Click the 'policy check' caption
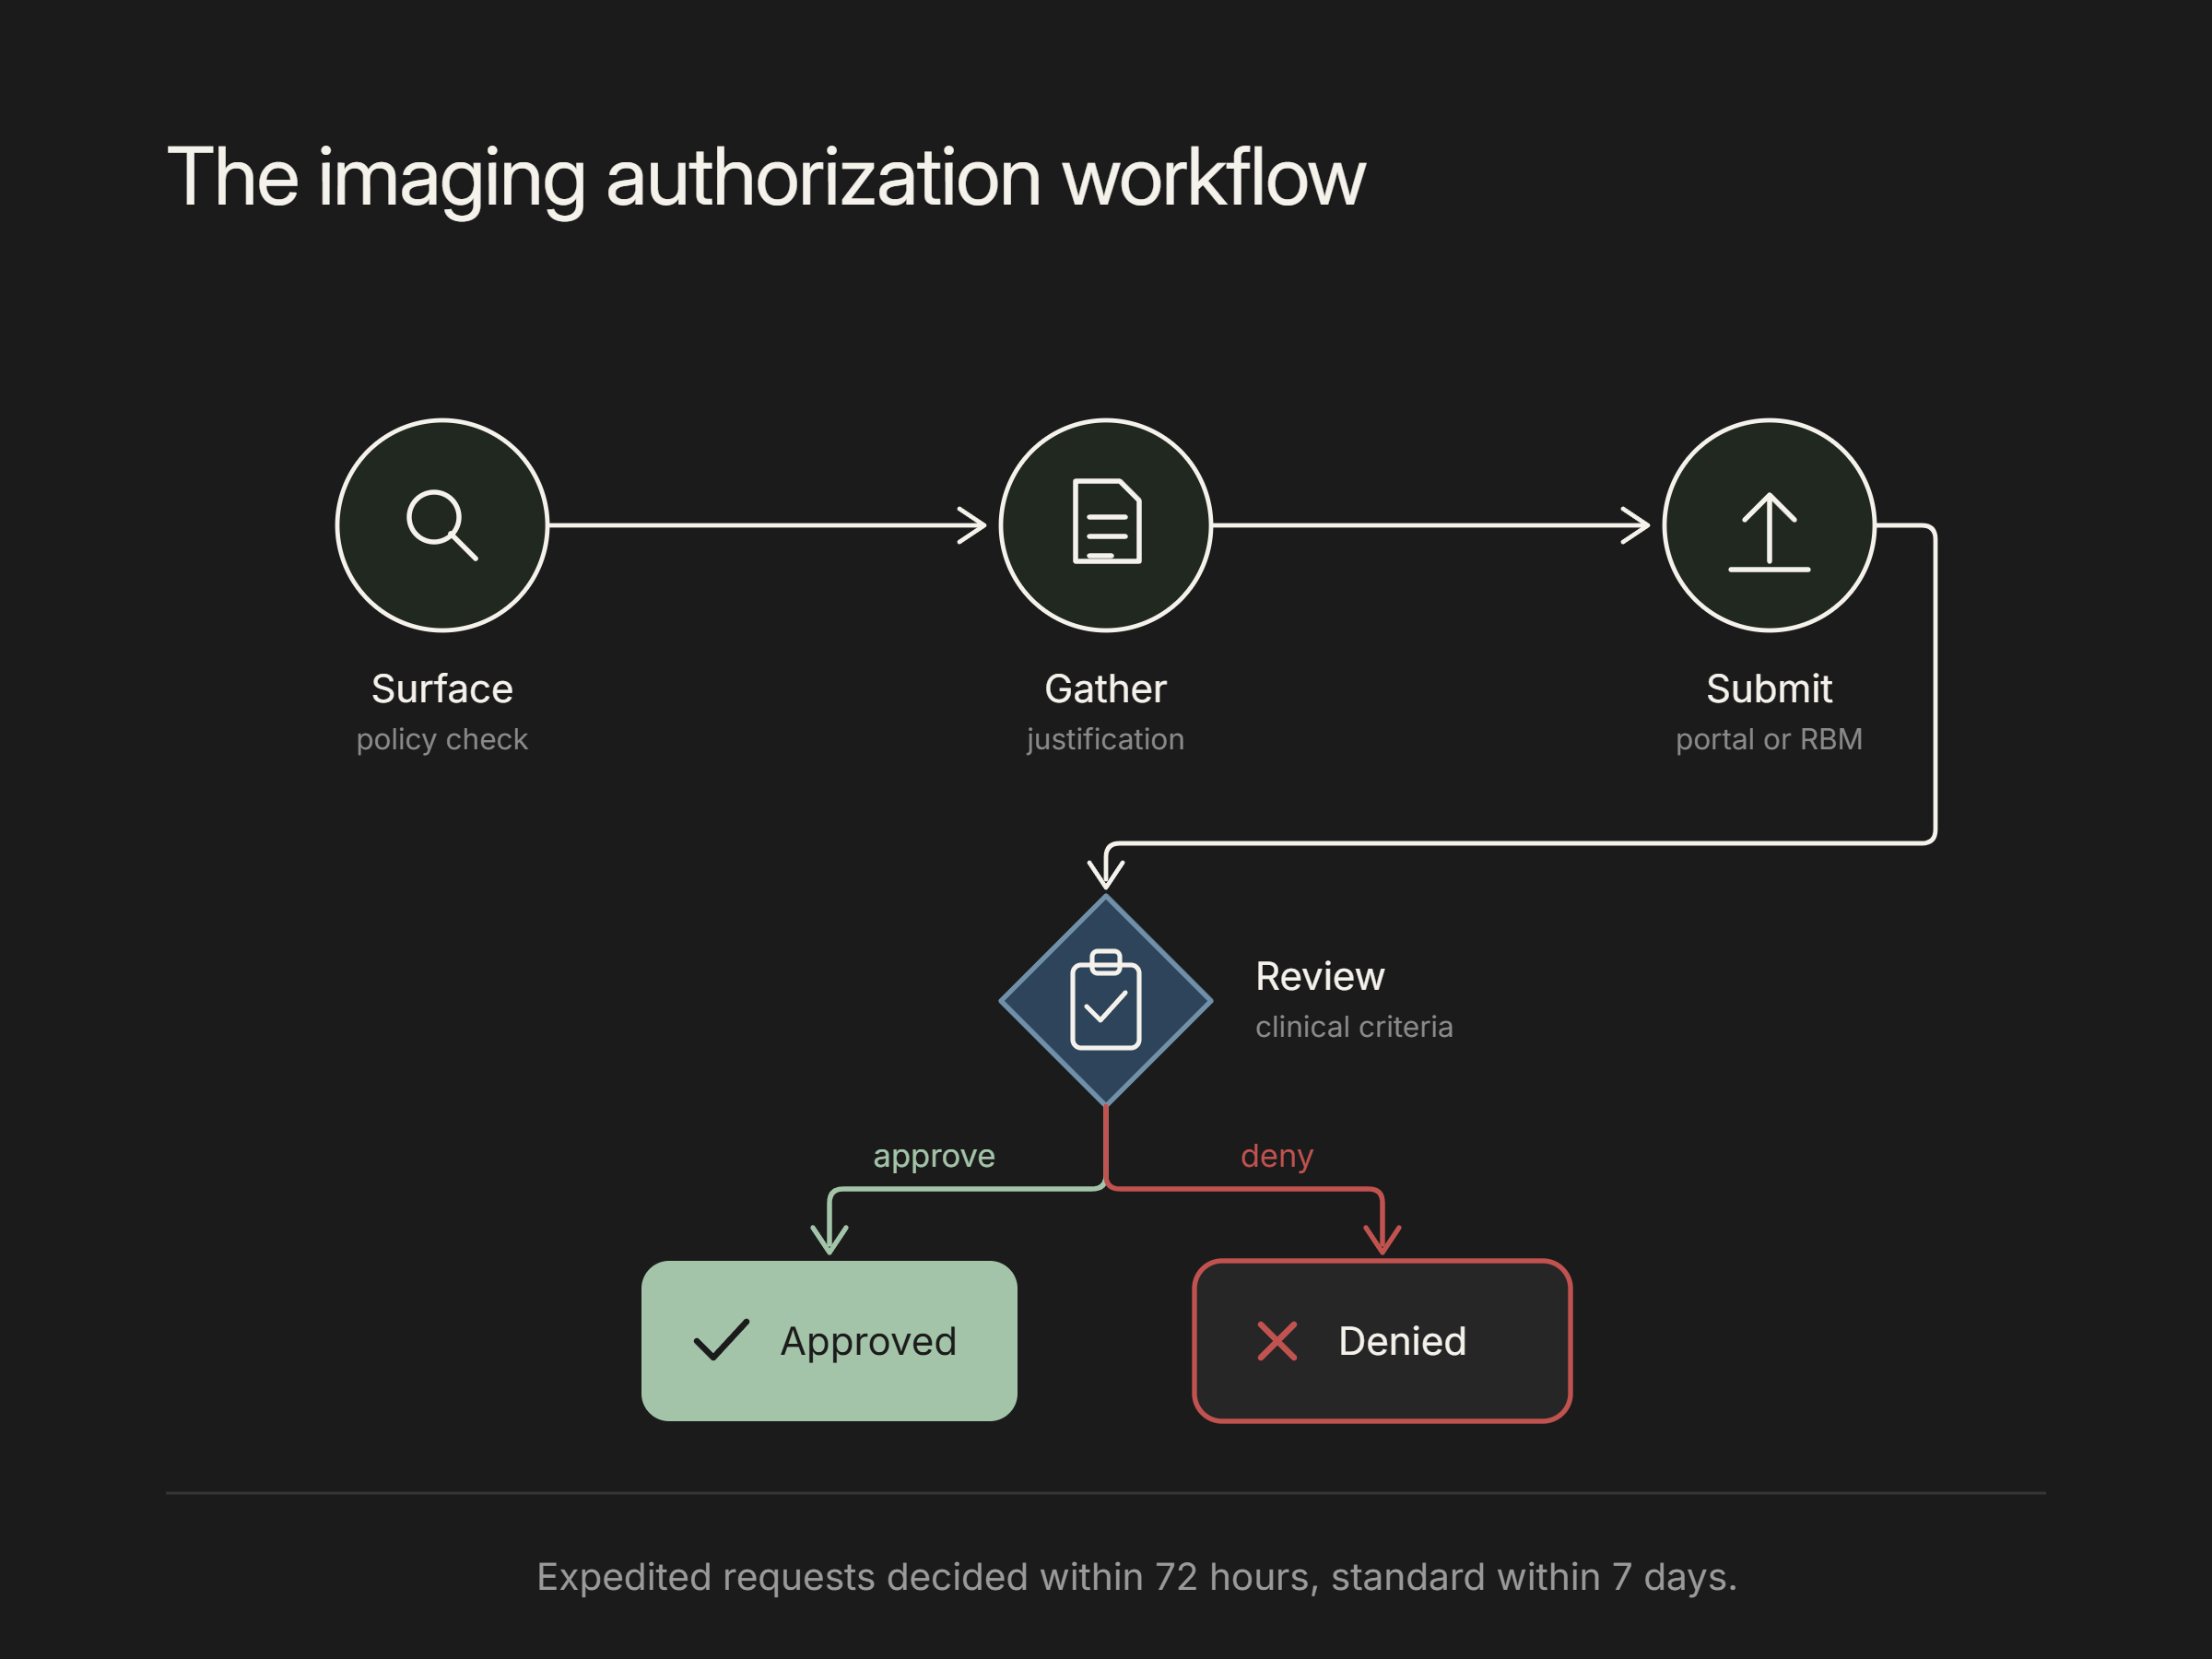The width and height of the screenshot is (2212, 1659). (x=442, y=740)
